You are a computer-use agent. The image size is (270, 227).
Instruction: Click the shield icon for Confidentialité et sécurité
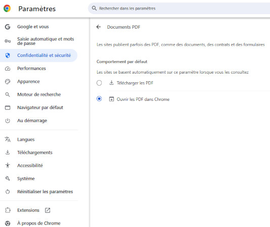[8, 55]
